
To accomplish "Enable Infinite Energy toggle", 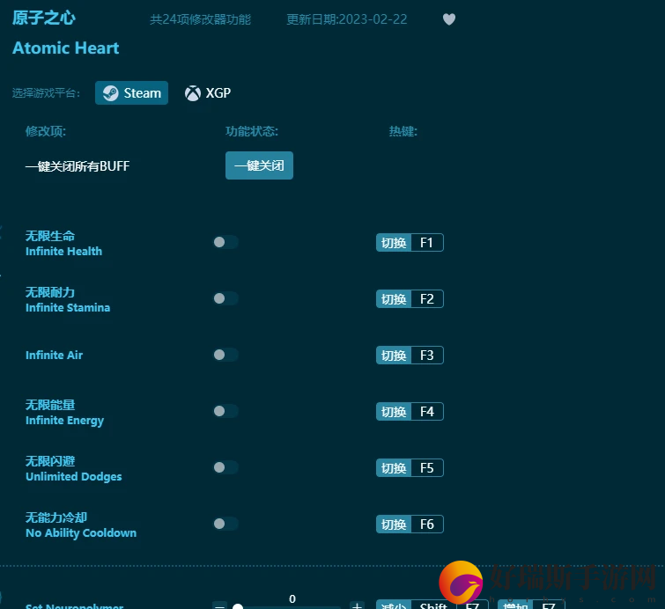I will pyautogui.click(x=225, y=411).
